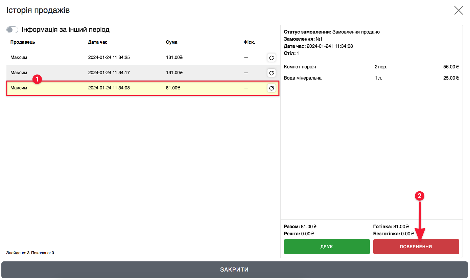470x280 pixels.
Task: Click refresh icon in highlighted 81.00₴ row
Action: (x=271, y=88)
